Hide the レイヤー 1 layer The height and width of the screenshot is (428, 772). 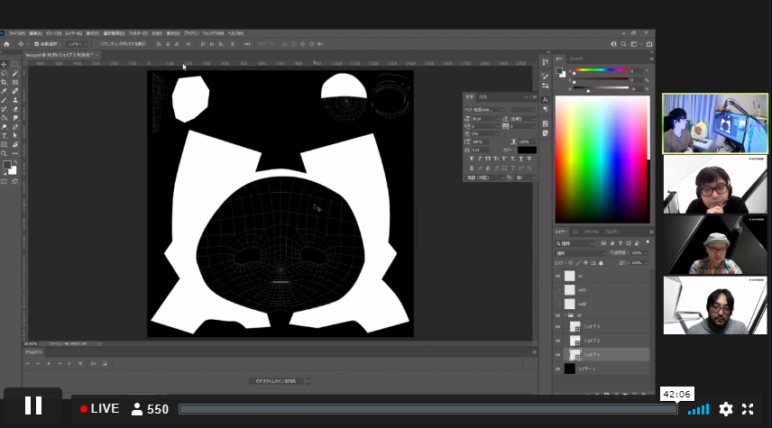click(x=558, y=369)
